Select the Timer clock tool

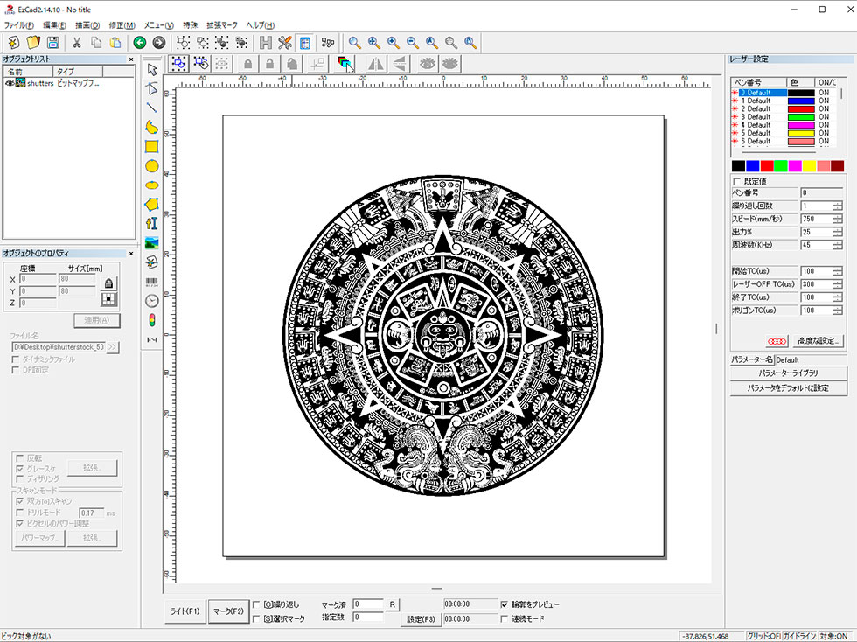coord(152,301)
